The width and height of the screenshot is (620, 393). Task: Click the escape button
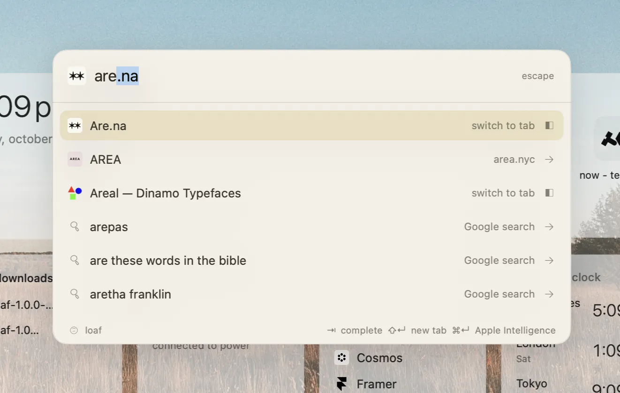(x=537, y=76)
